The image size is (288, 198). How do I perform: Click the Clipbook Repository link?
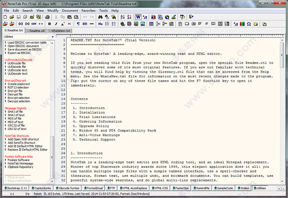[20, 167]
